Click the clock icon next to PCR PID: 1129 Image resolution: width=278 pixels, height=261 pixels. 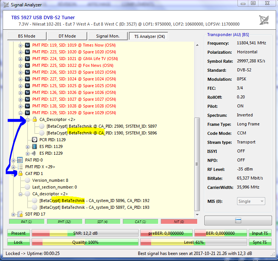click(34, 140)
